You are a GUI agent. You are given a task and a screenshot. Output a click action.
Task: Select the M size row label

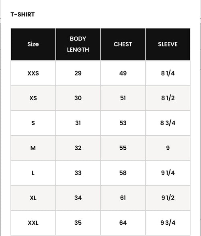[33, 148]
